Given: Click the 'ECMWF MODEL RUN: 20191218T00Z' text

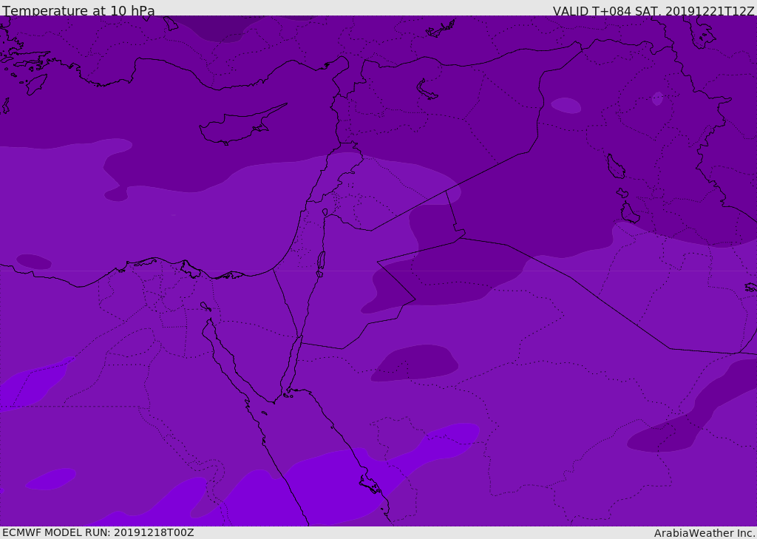Looking at the screenshot, I should coord(98,532).
